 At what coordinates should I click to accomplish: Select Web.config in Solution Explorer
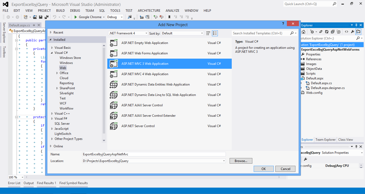314,93
